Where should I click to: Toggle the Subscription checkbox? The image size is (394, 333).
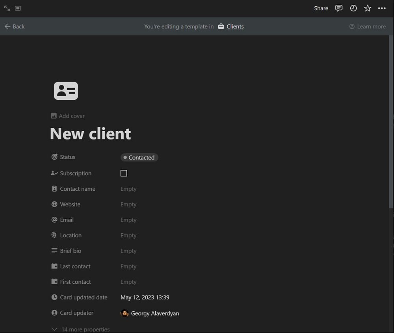tap(124, 173)
